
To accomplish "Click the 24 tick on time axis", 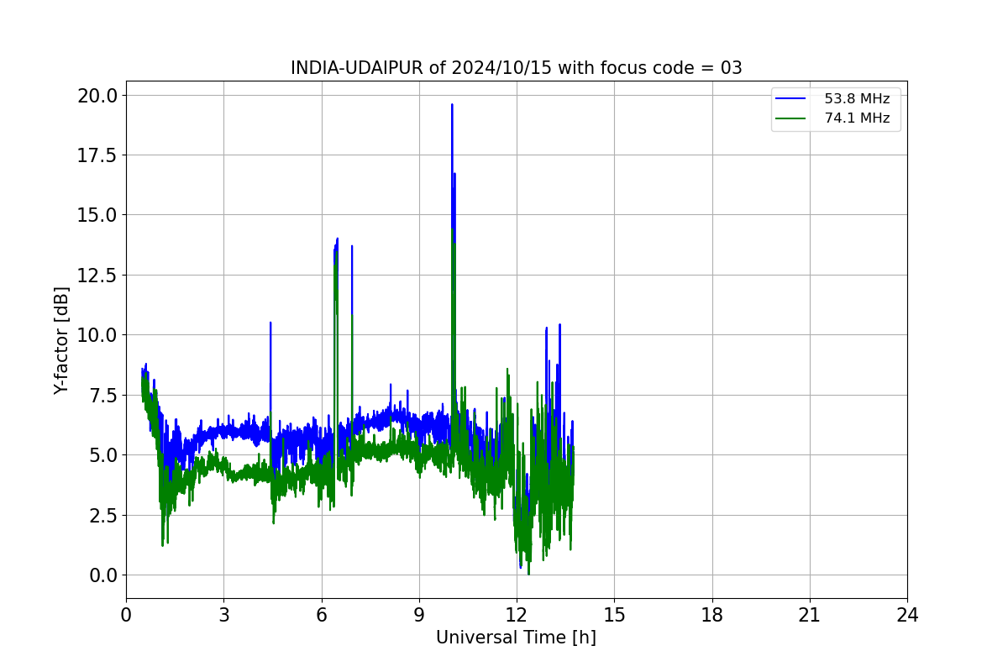I will pos(907,615).
